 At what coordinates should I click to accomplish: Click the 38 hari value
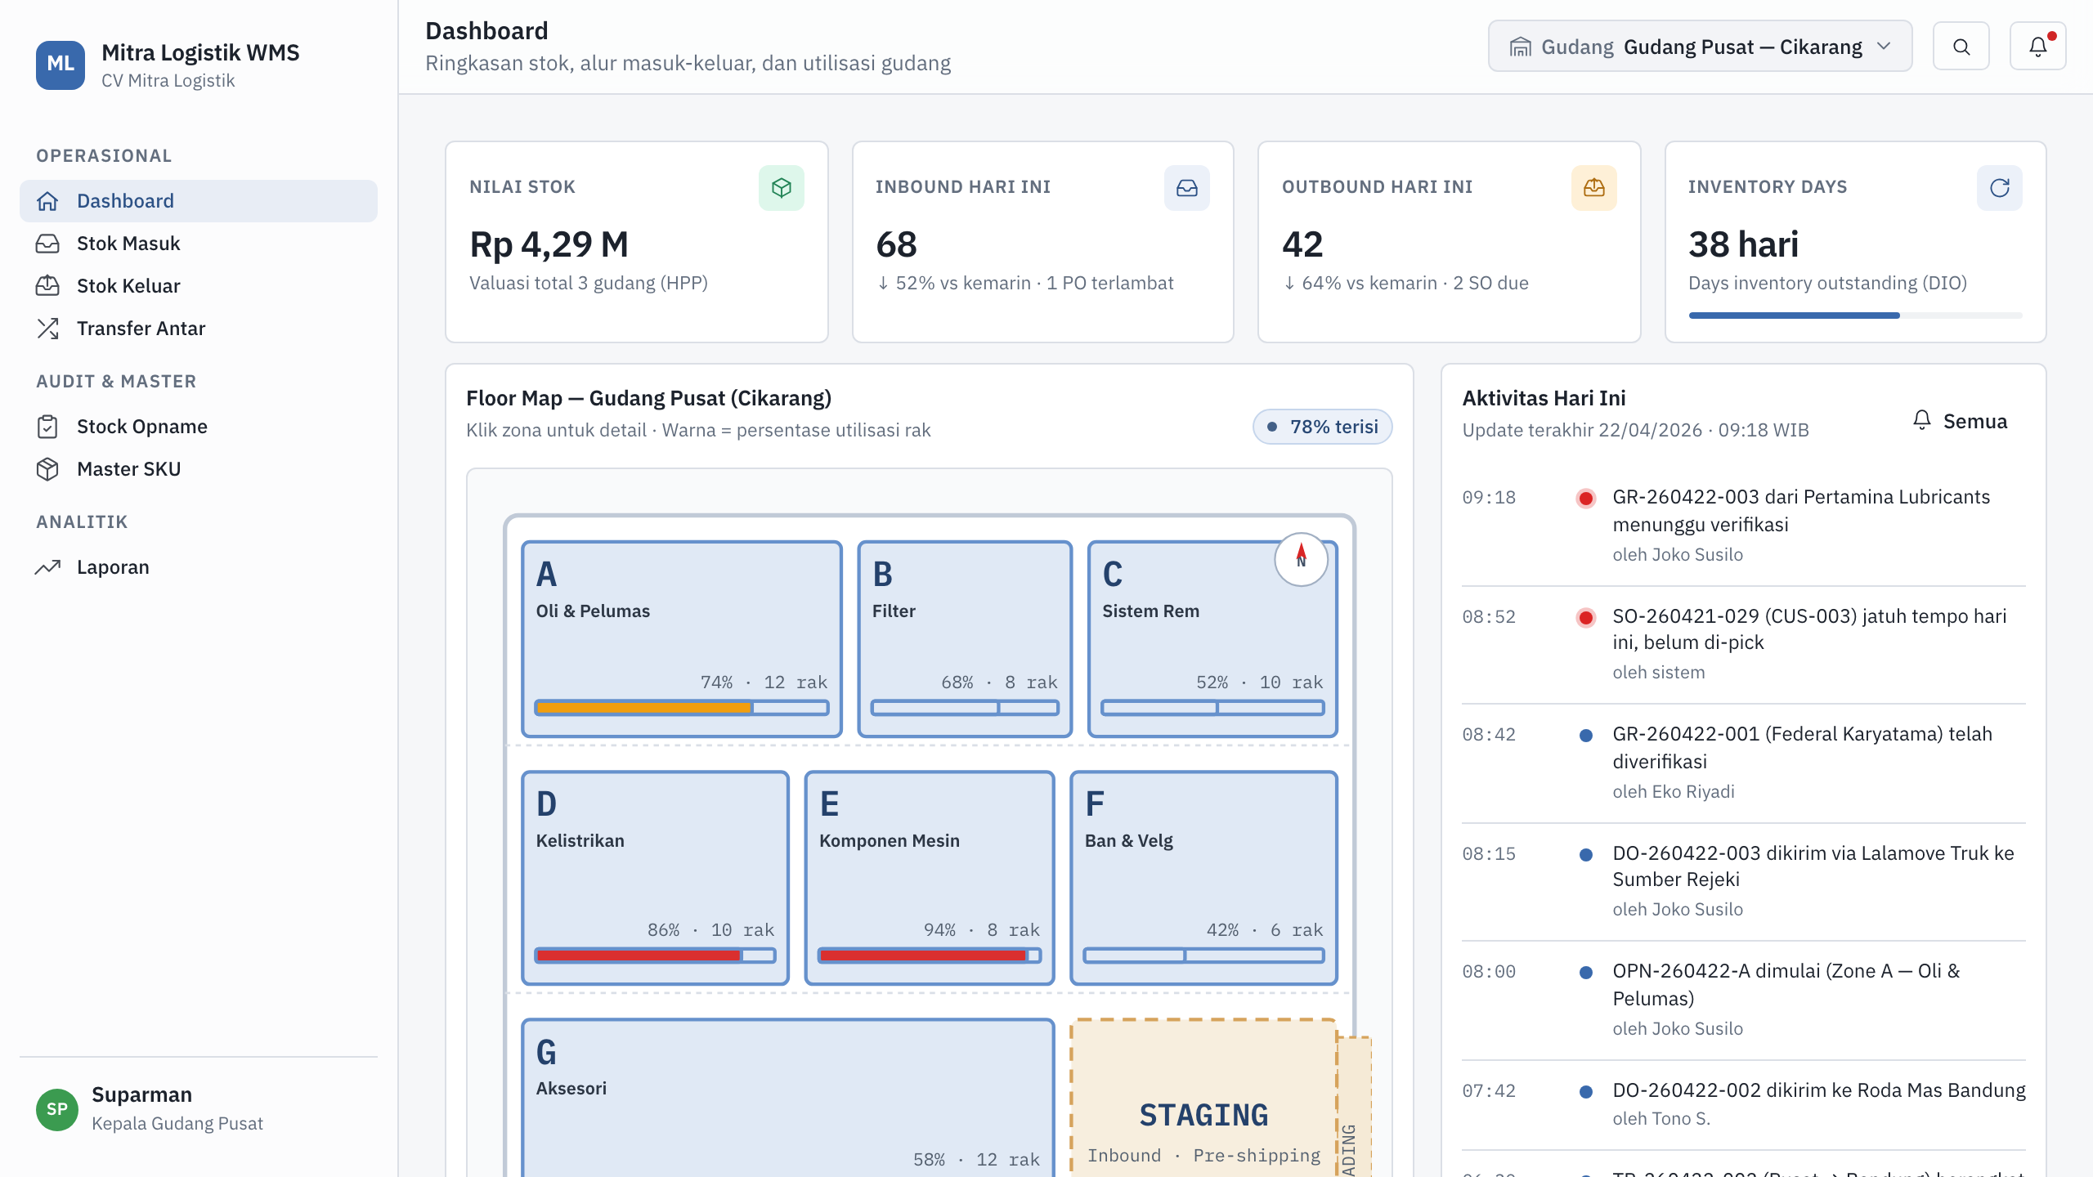[1744, 244]
